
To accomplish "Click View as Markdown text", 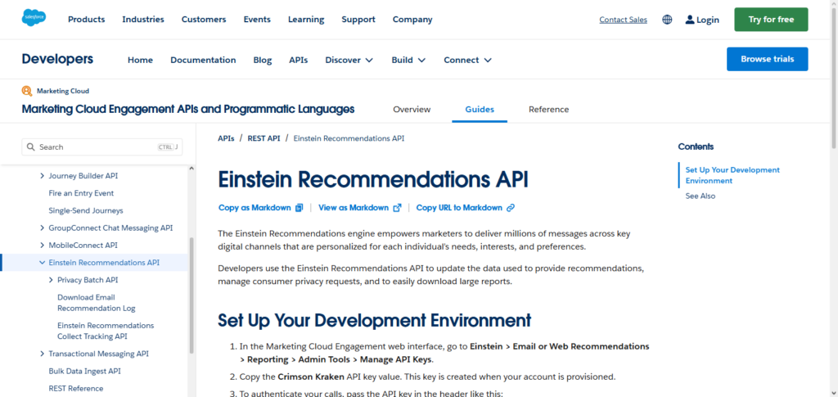I will [x=354, y=208].
